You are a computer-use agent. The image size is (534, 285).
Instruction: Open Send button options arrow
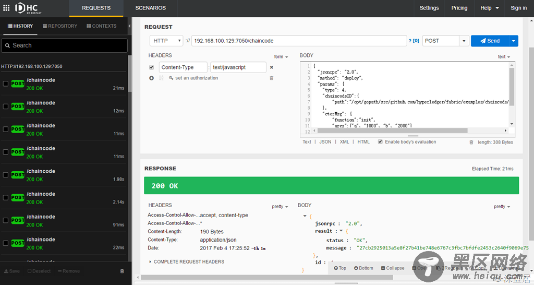[514, 41]
